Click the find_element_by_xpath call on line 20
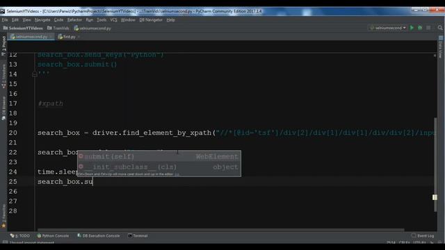 [x=167, y=133]
